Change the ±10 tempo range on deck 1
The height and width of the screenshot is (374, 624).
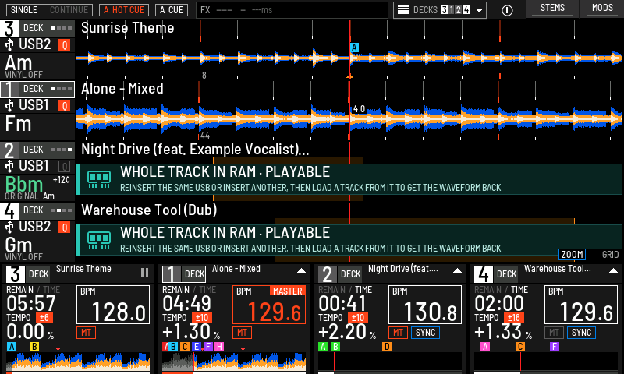[x=201, y=318]
